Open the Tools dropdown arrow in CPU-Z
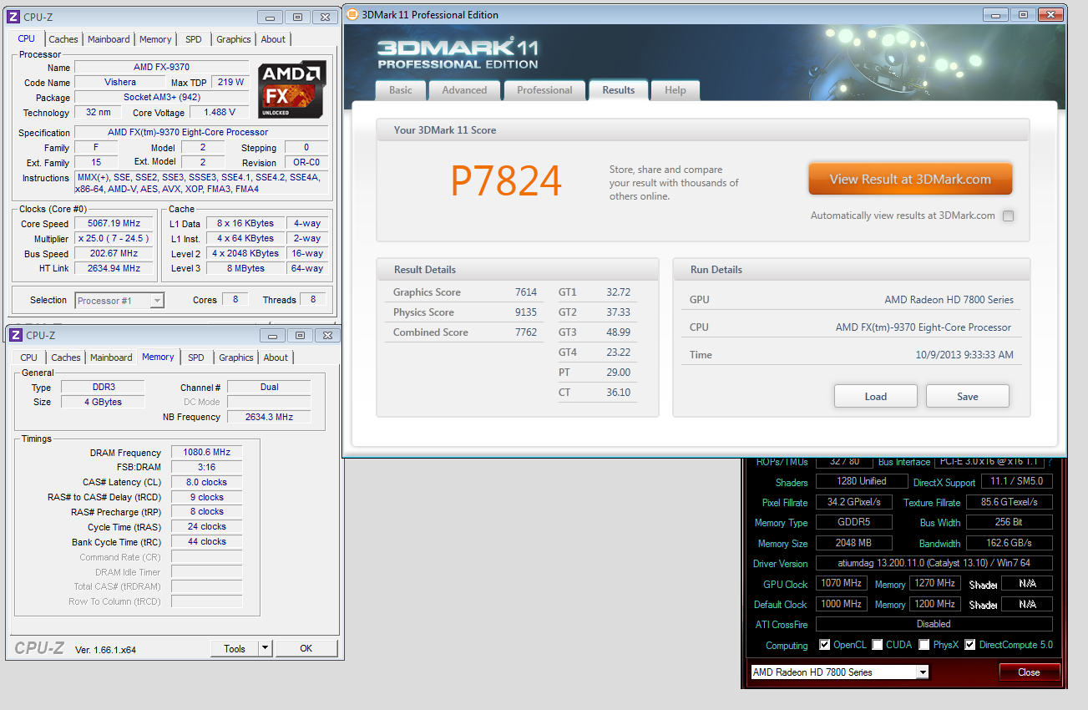This screenshot has width=1088, height=710. (x=265, y=648)
